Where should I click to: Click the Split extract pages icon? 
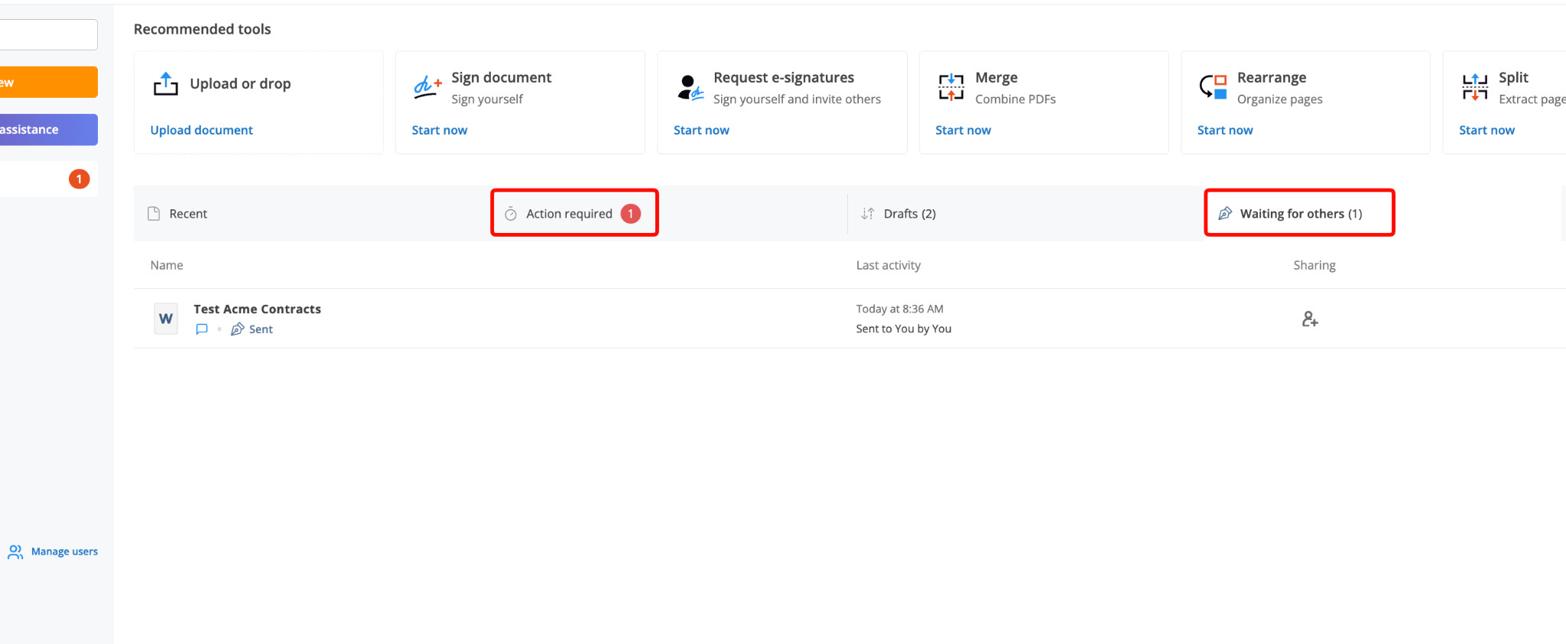point(1475,87)
